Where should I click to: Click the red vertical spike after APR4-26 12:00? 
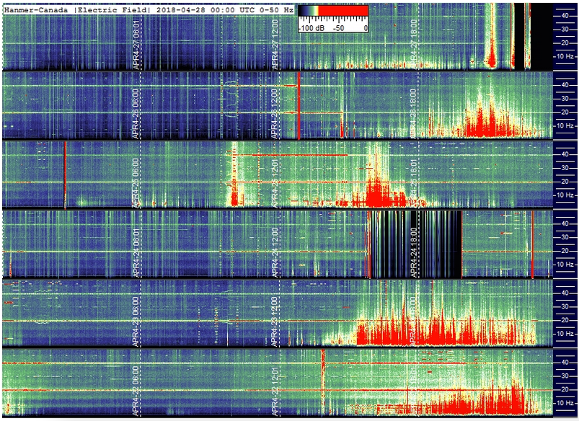(x=299, y=106)
